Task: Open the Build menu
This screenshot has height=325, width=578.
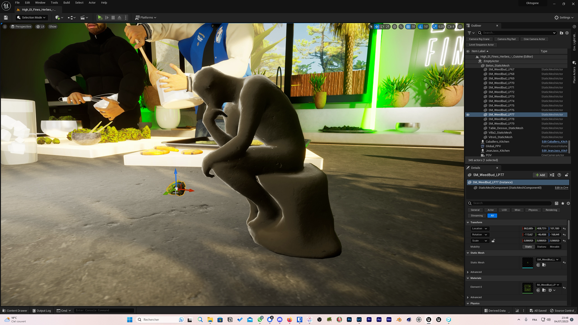Action: click(67, 3)
